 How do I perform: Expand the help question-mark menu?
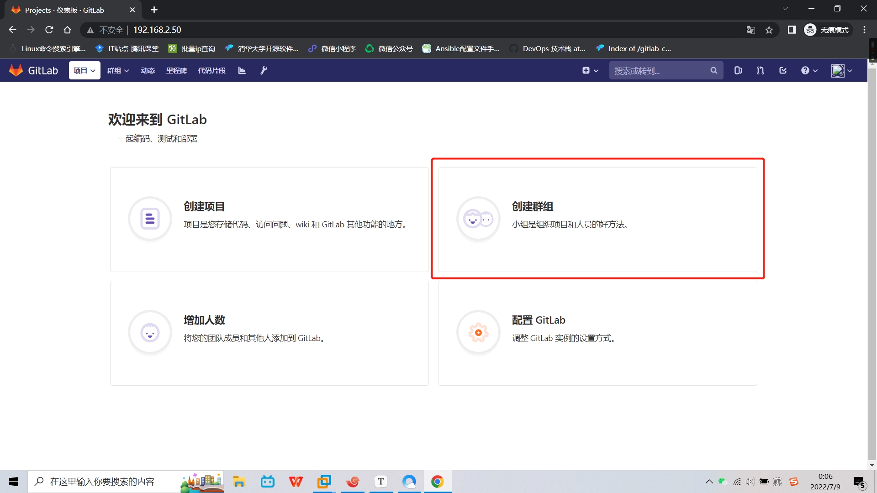809,70
